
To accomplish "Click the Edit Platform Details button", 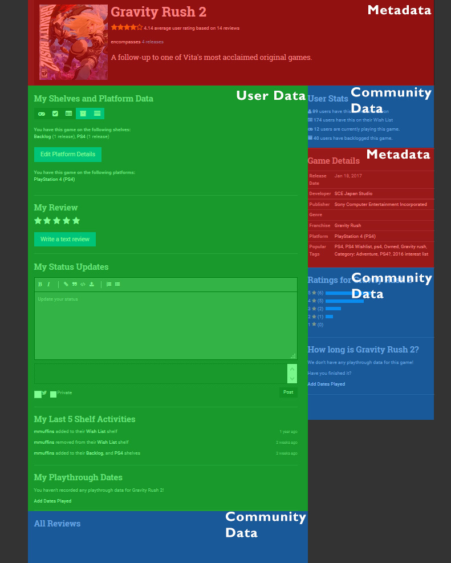I will pyautogui.click(x=68, y=155).
